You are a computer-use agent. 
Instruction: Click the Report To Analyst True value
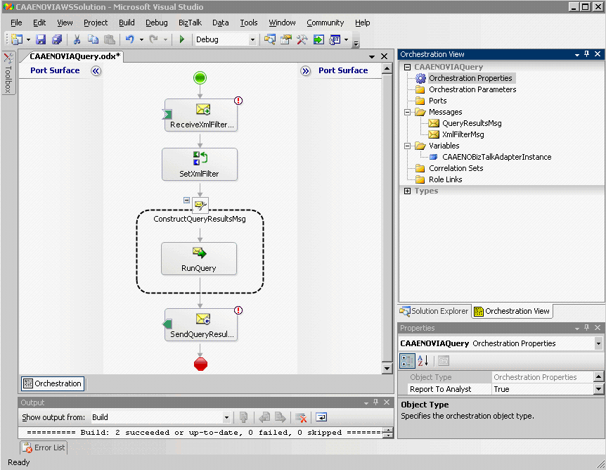542,389
